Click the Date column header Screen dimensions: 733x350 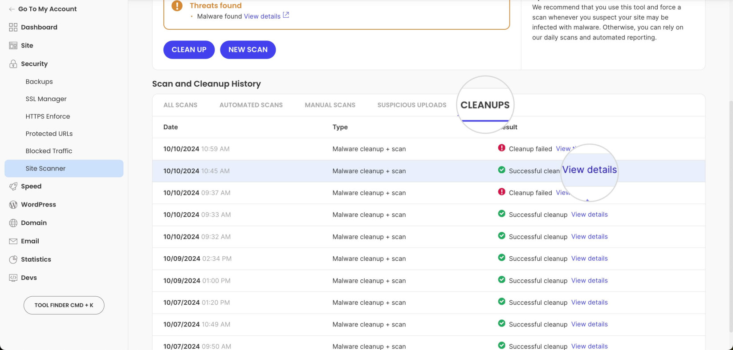(171, 127)
